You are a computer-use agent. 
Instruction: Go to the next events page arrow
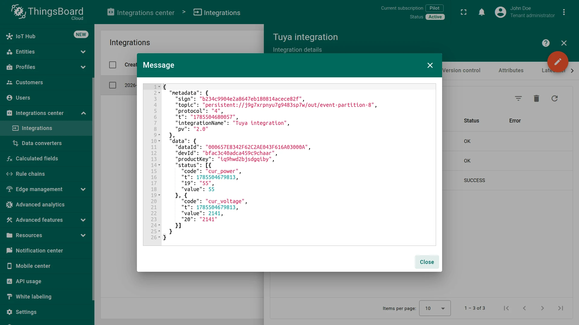[x=542, y=308]
